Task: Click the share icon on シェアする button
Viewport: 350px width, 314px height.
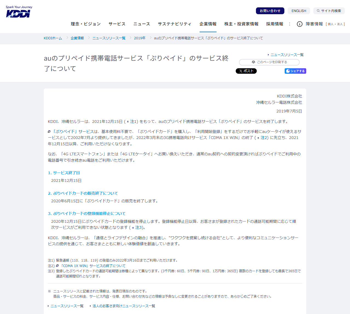Action: [x=288, y=71]
